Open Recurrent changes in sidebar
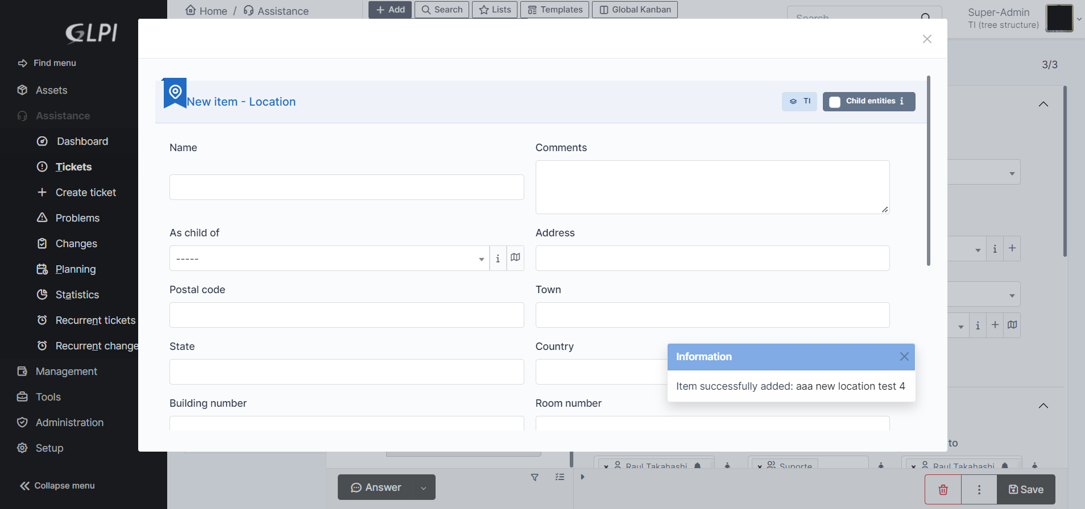 (87, 346)
